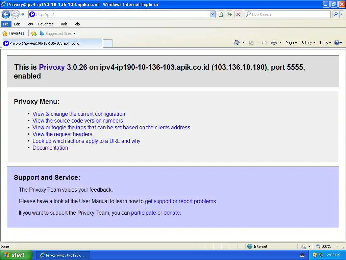Open View & change the current configuration
The image size is (346, 260).
click(x=79, y=114)
